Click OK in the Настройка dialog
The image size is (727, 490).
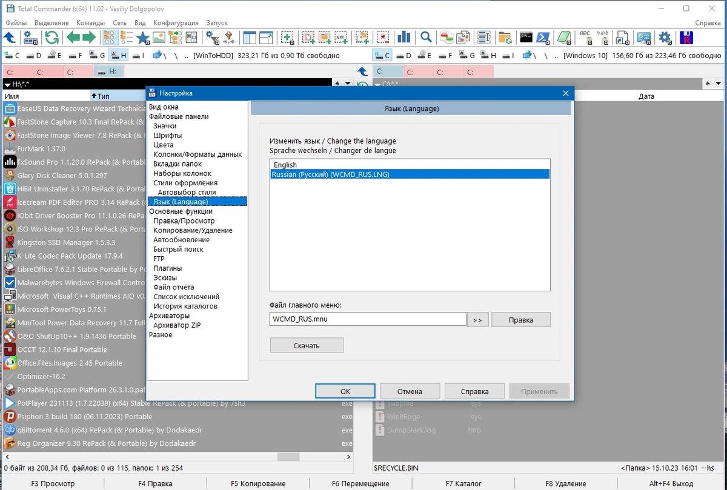pos(345,391)
